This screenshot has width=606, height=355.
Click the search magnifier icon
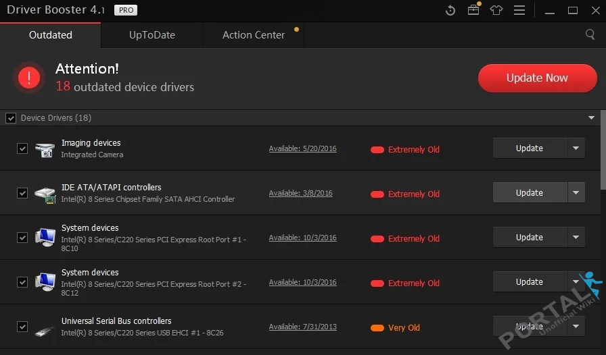click(590, 34)
